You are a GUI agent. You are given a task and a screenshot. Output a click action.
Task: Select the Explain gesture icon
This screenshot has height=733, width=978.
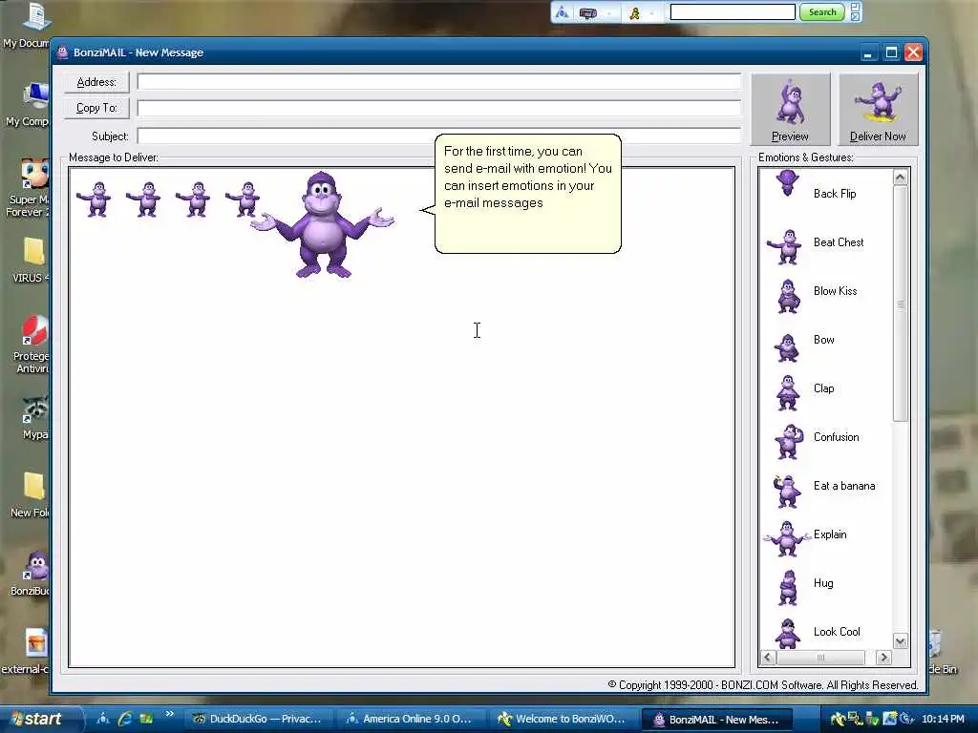point(786,538)
